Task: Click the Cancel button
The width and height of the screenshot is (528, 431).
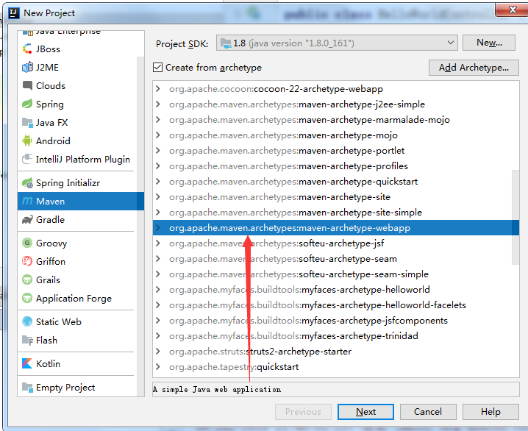Action: (428, 412)
